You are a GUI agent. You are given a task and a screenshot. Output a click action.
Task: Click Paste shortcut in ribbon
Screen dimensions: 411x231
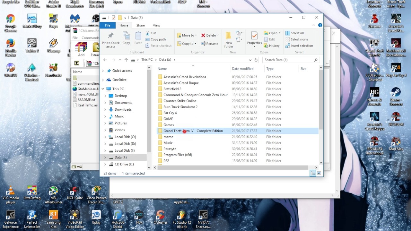click(158, 46)
